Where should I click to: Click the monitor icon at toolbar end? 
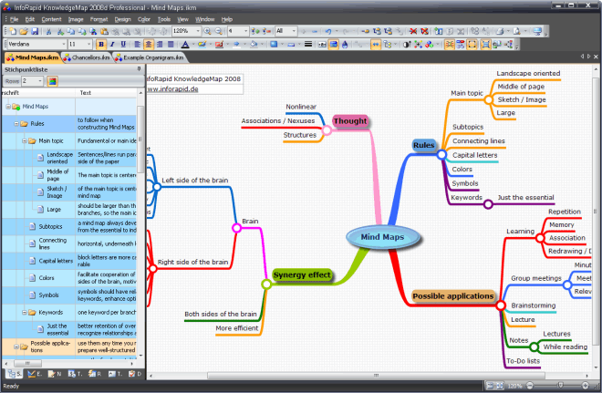click(x=537, y=31)
